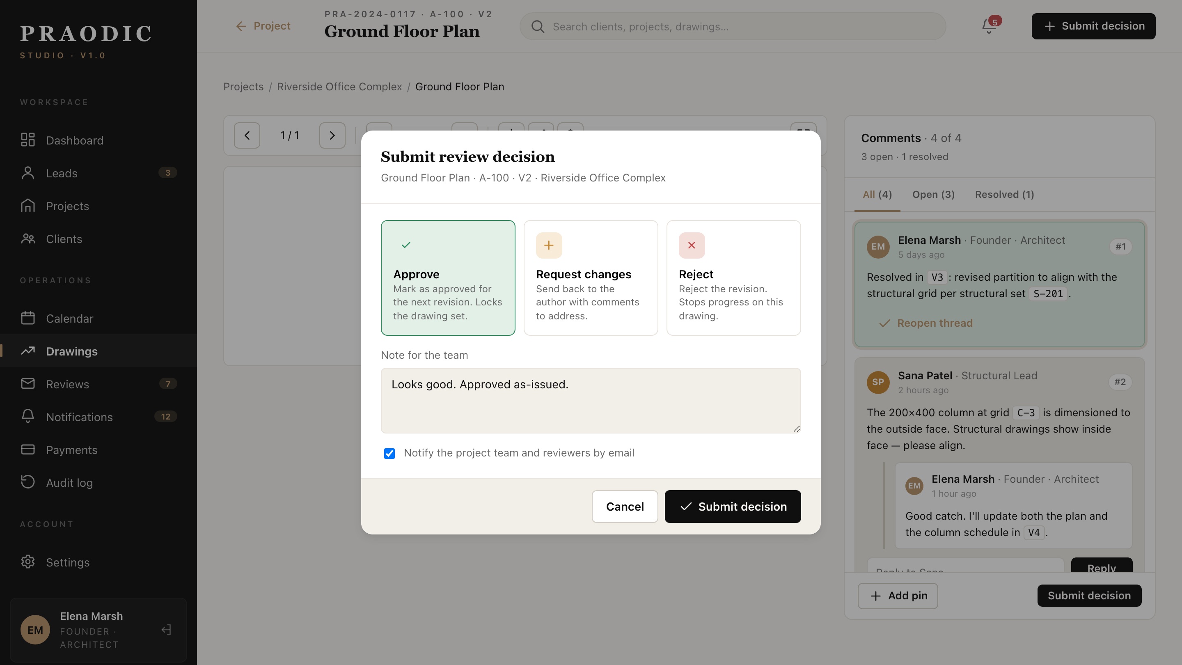Screen dimensions: 1182x665
Task: Focus the search clients, projects, drawings field
Action: coord(732,27)
